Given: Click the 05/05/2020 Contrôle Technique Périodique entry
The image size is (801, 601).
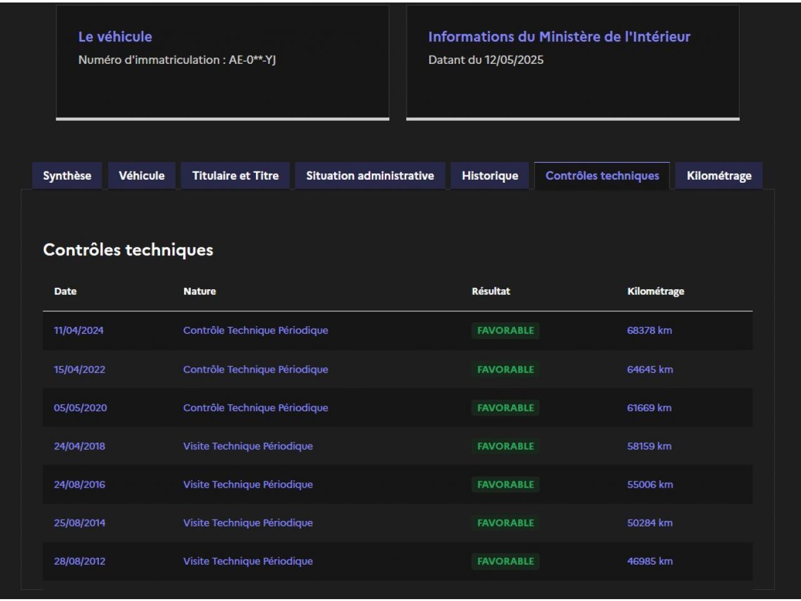Looking at the screenshot, I should coord(255,408).
